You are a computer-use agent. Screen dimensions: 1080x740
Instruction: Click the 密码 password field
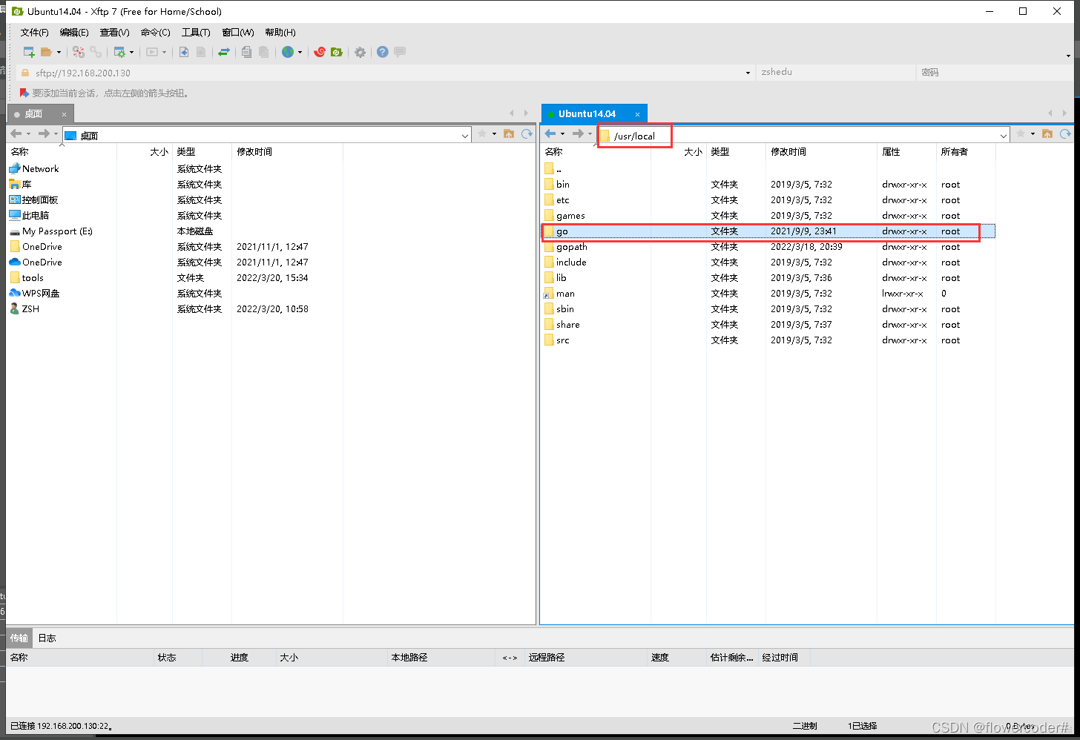[994, 72]
